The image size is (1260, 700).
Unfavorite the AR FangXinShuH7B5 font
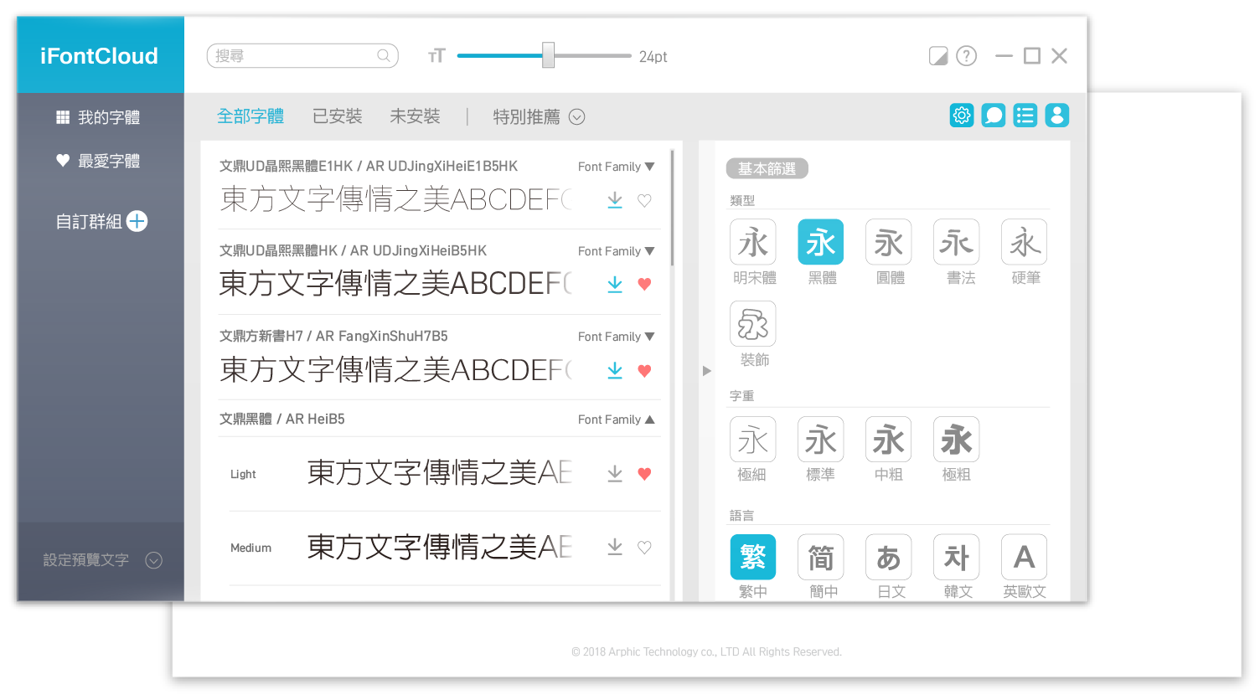point(644,370)
